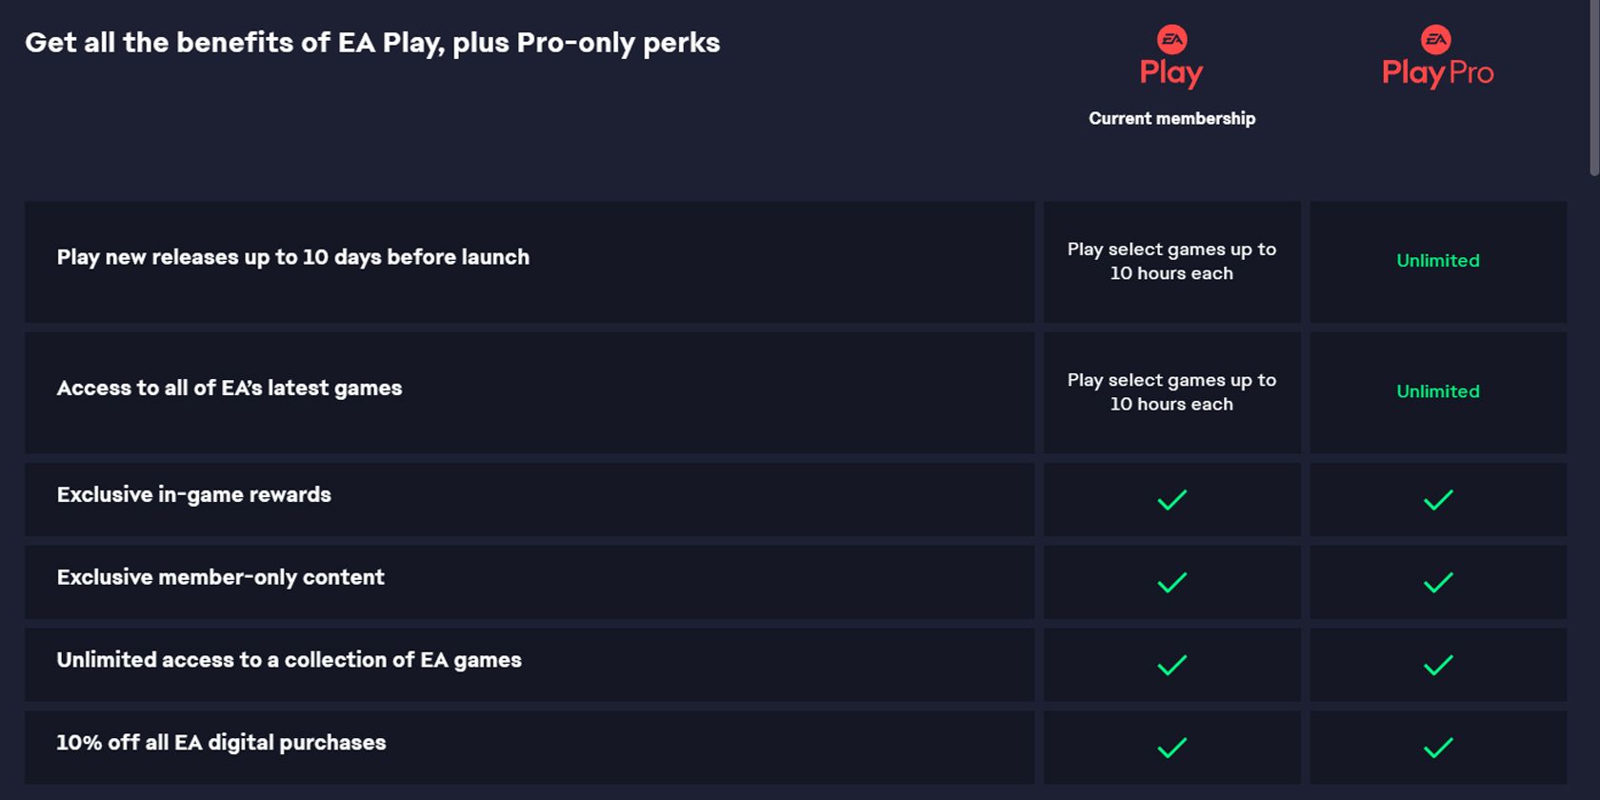
Task: Click the Pro-only perks heading text
Action: (x=371, y=43)
